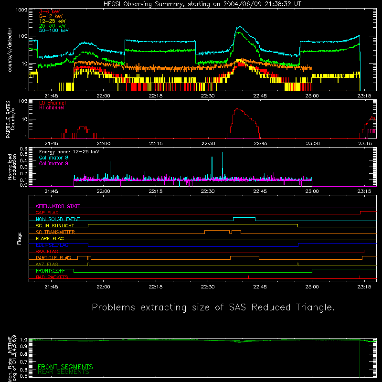
Task: Click the ATTENUATOR_STATE flag label
Action: [x=58, y=206]
